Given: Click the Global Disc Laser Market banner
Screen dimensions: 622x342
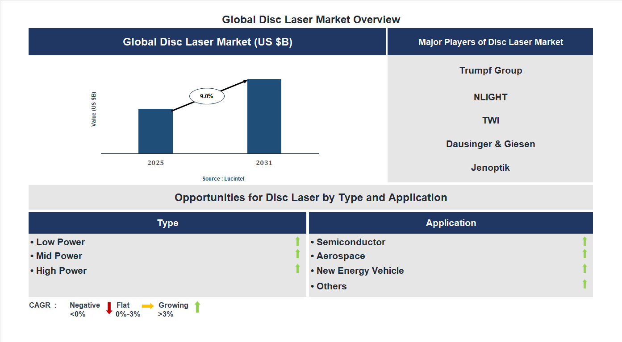Looking at the screenshot, I should (x=207, y=41).
